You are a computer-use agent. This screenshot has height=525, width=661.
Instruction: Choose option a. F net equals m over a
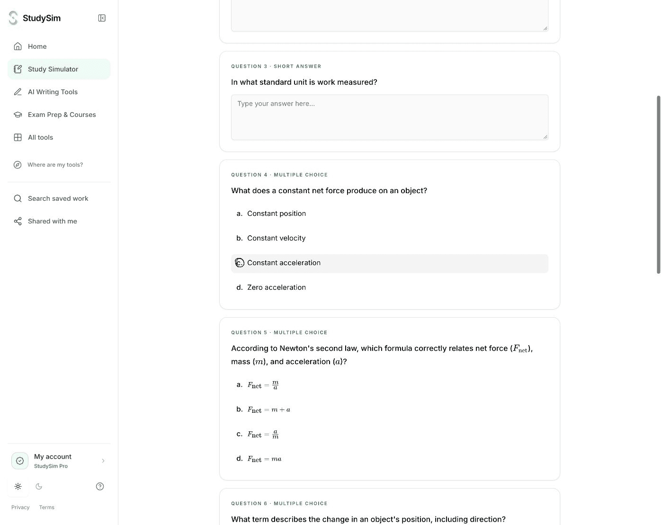(x=390, y=385)
